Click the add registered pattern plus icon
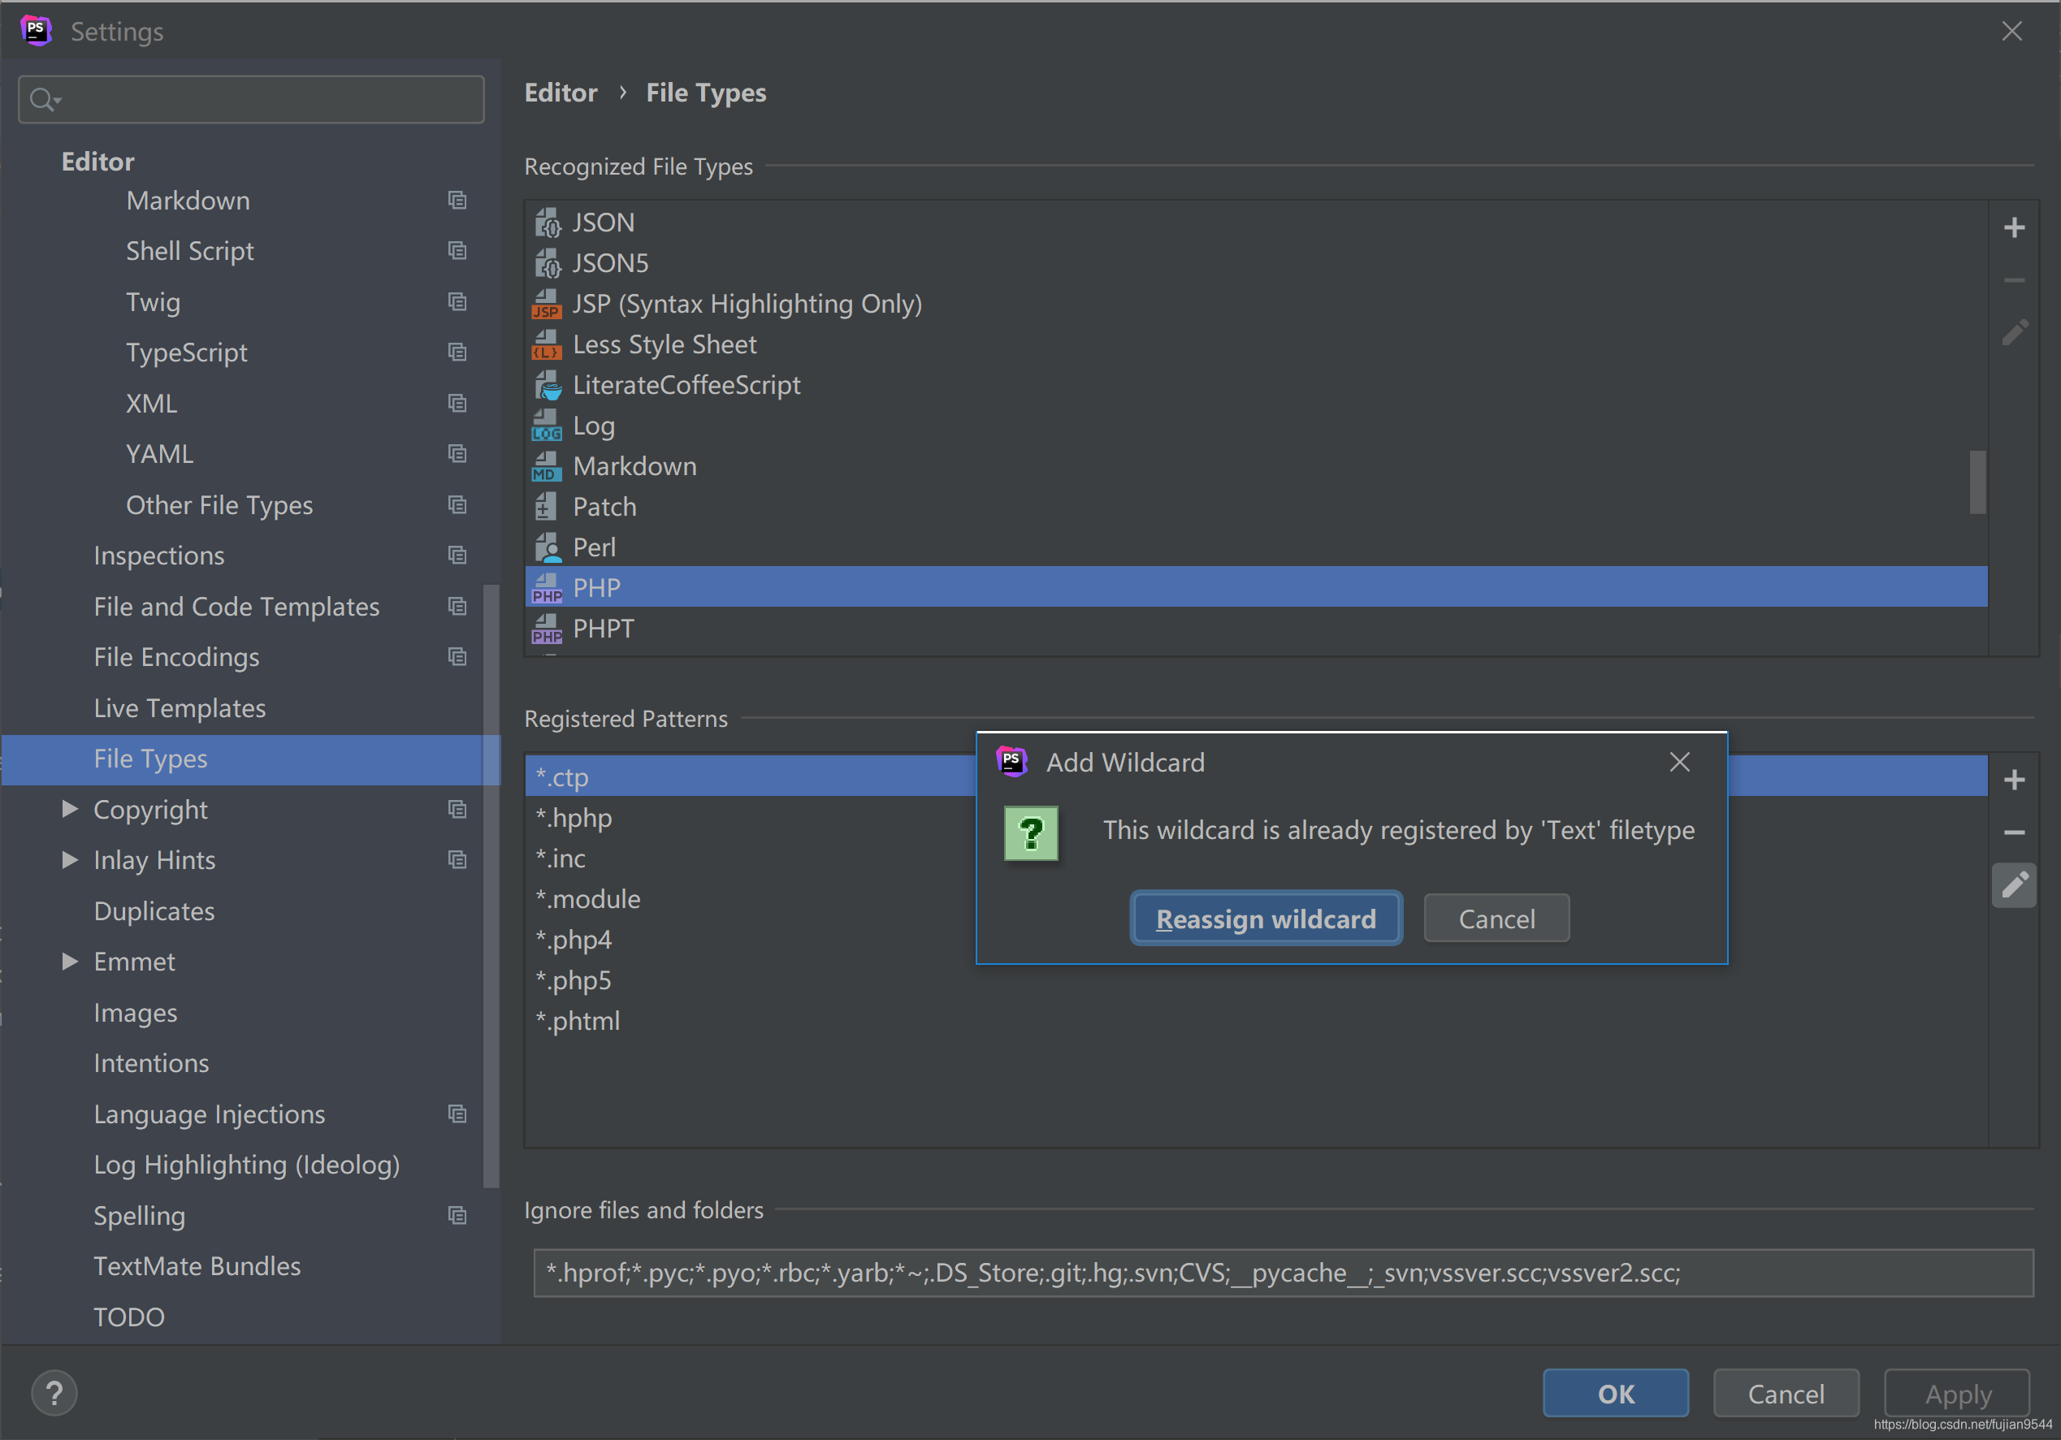The width and height of the screenshot is (2061, 1440). (2013, 780)
